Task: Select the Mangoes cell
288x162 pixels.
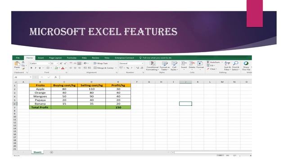Action: tap(40, 96)
